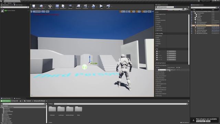The width and height of the screenshot is (220, 124).
Task: Click the World Outliner search field
Action: click(203, 8)
